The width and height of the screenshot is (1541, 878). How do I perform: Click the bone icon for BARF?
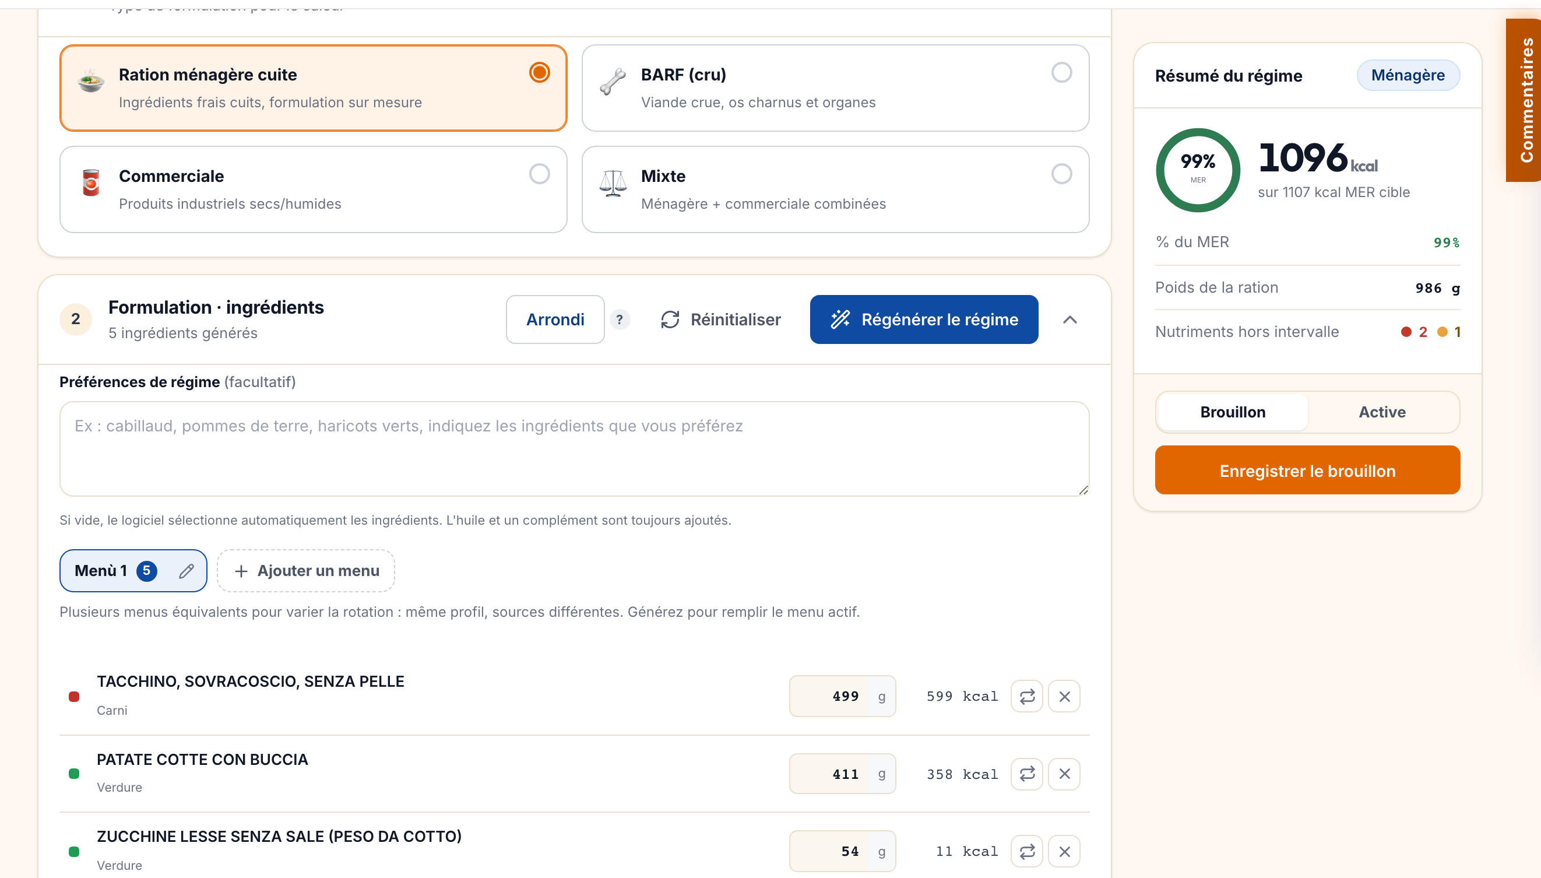pyautogui.click(x=613, y=82)
